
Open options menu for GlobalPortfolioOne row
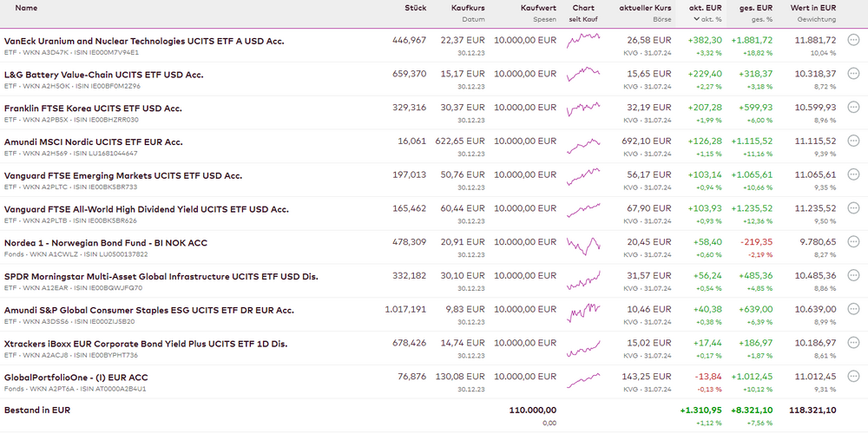853,377
